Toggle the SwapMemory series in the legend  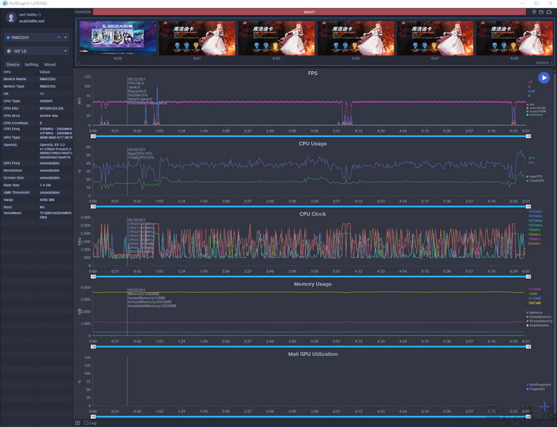(x=539, y=317)
